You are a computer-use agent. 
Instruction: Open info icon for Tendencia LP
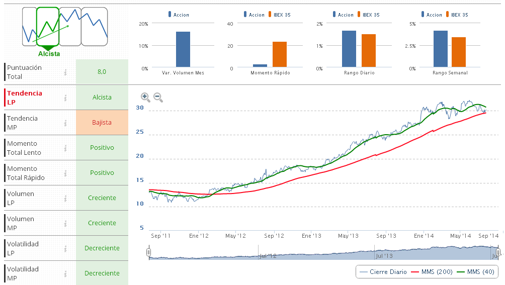pyautogui.click(x=65, y=98)
